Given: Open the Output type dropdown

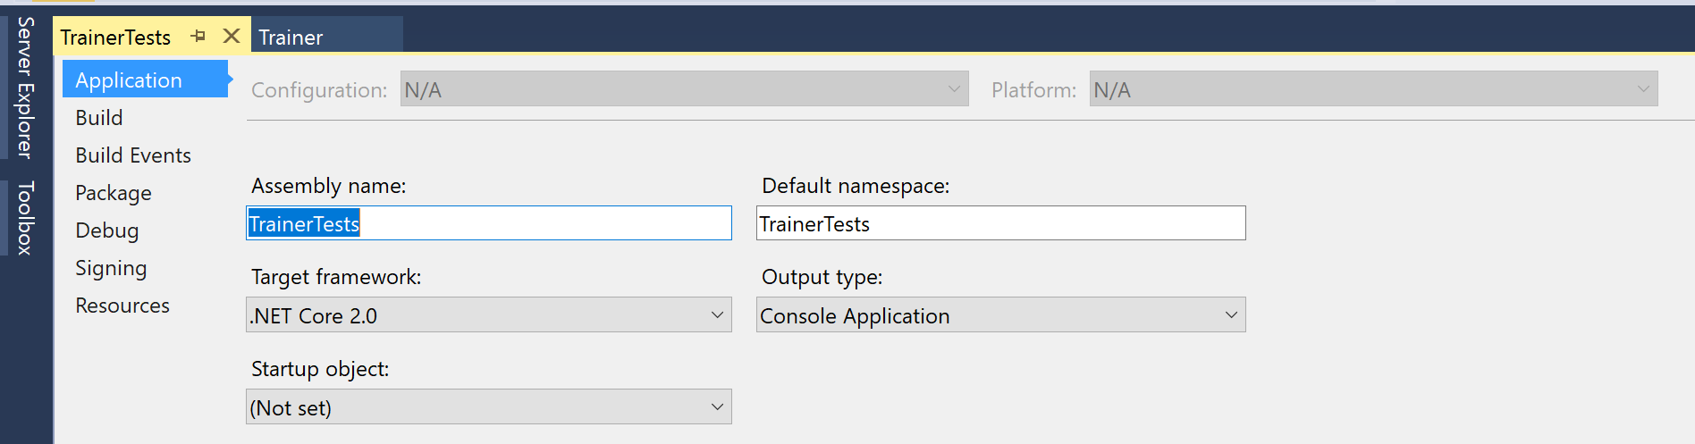Looking at the screenshot, I should 1001,315.
